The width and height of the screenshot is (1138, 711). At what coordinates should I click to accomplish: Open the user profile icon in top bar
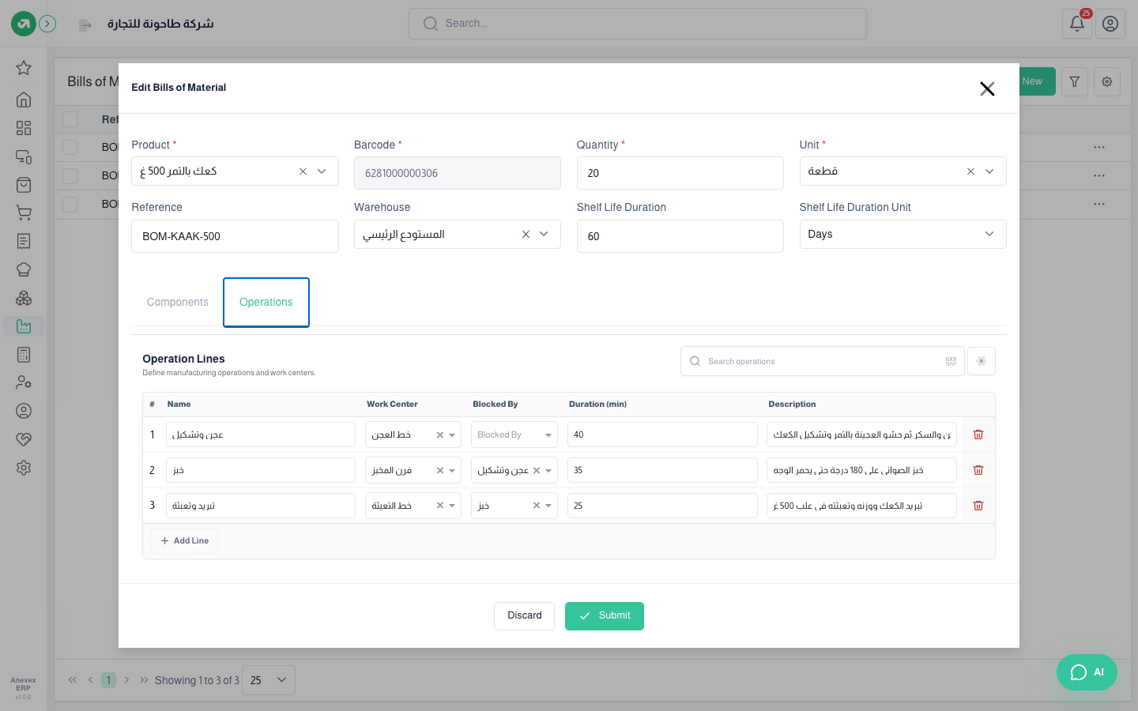pyautogui.click(x=1110, y=24)
